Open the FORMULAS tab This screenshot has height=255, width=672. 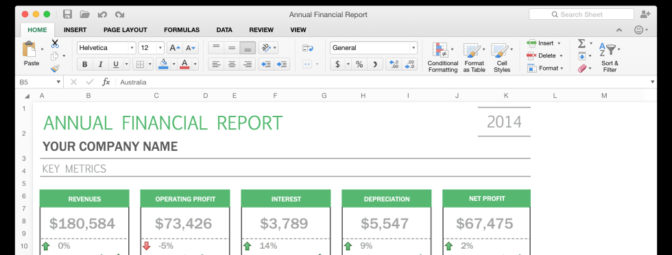(182, 30)
